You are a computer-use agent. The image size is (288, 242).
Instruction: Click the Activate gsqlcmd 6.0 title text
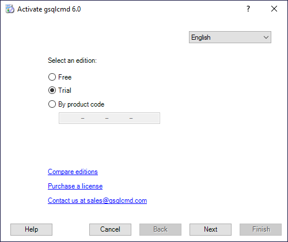pos(49,9)
